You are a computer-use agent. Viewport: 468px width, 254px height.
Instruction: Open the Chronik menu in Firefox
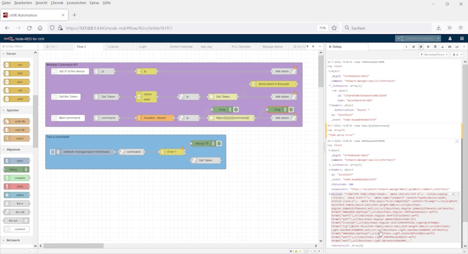pyautogui.click(x=57, y=3)
